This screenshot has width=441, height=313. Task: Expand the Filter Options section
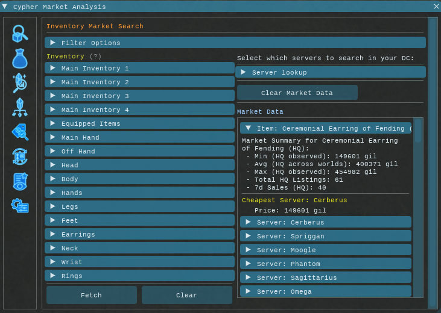tap(235, 43)
